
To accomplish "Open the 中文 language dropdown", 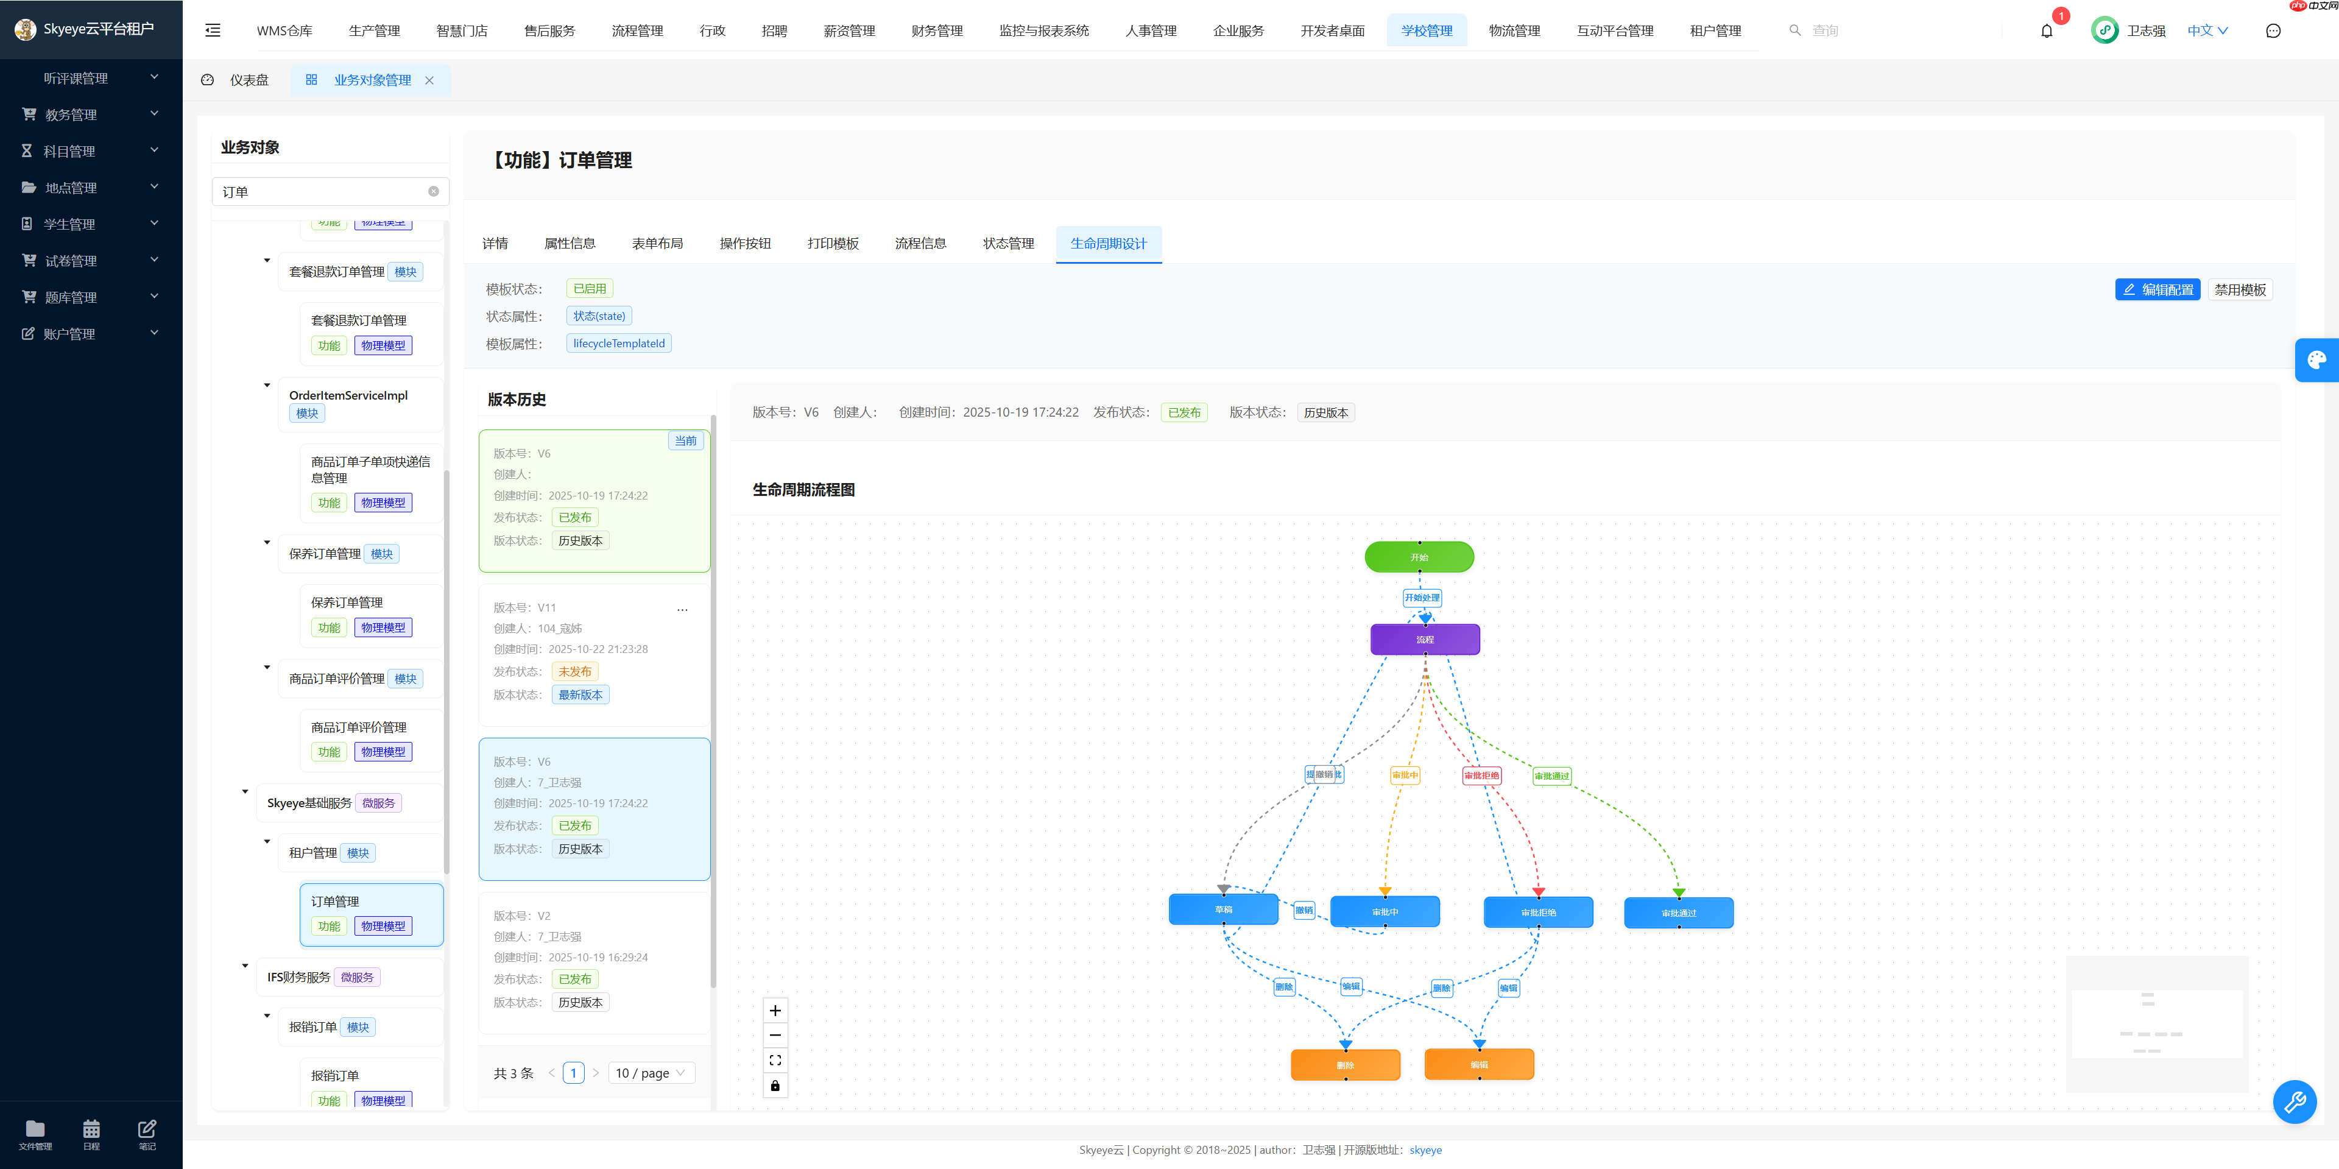I will tap(2206, 30).
